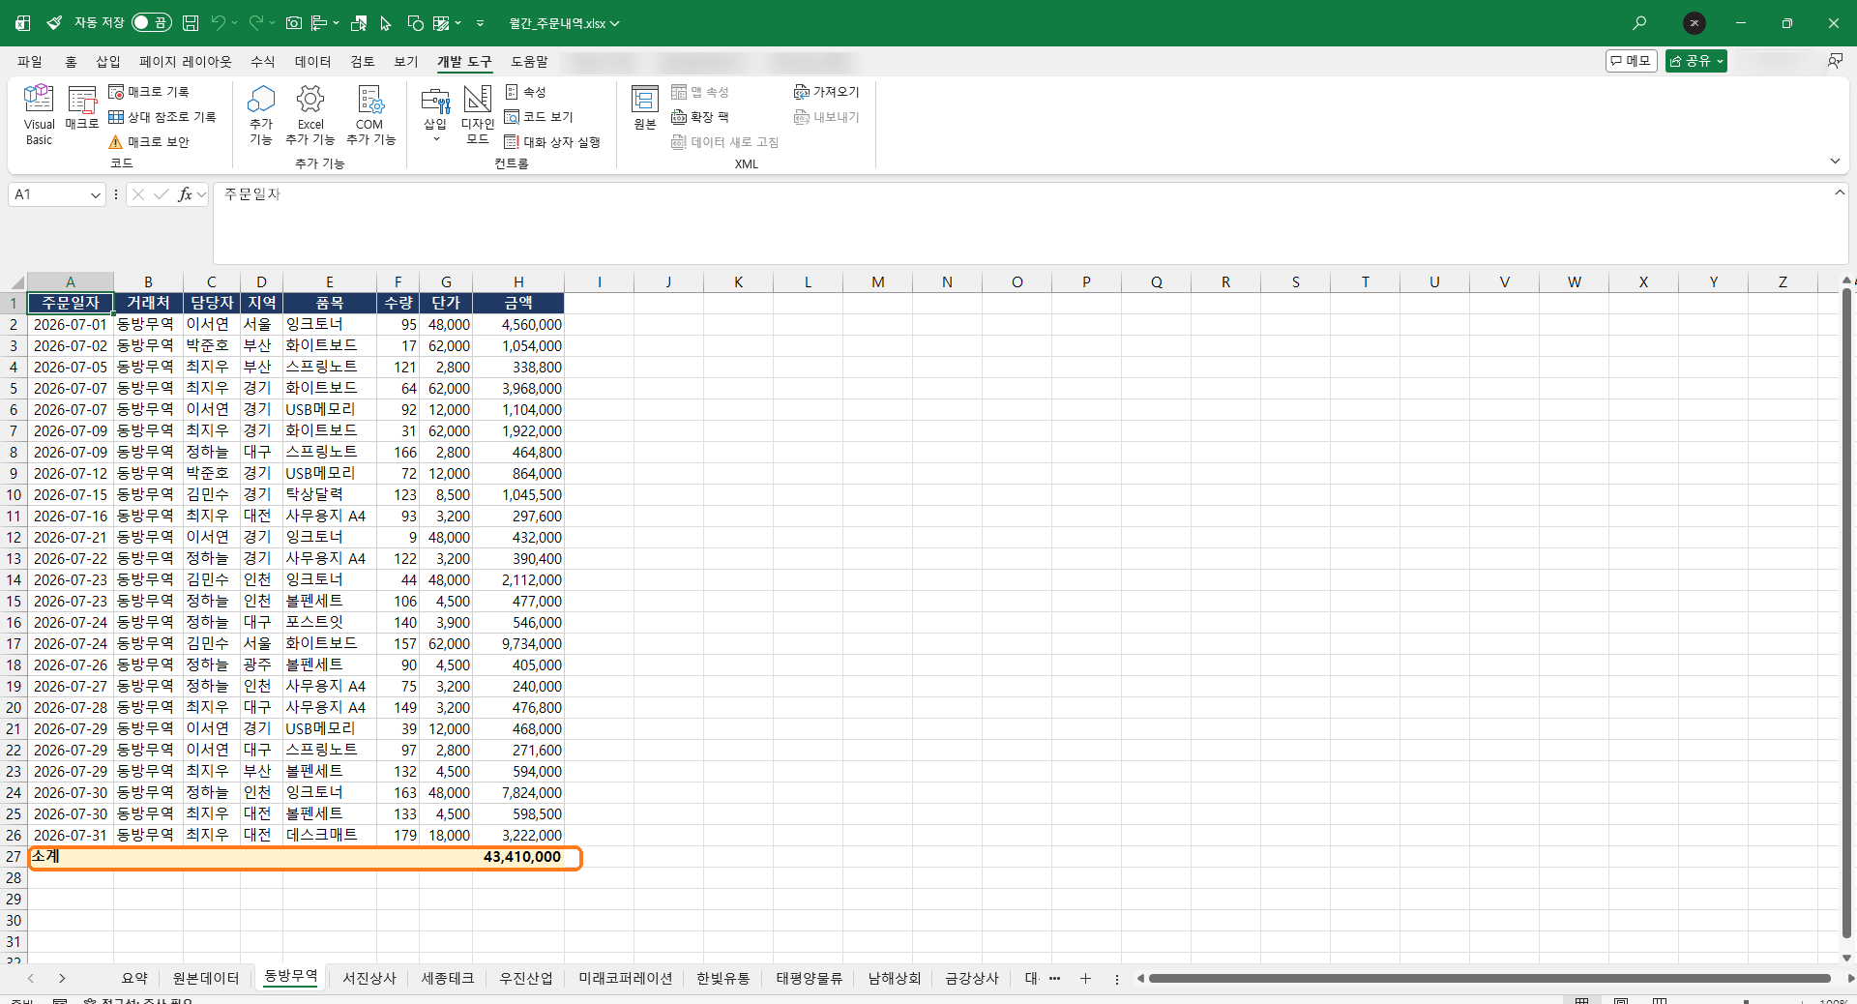Open XML 원본 source pane
The height and width of the screenshot is (1004, 1857).
645,107
